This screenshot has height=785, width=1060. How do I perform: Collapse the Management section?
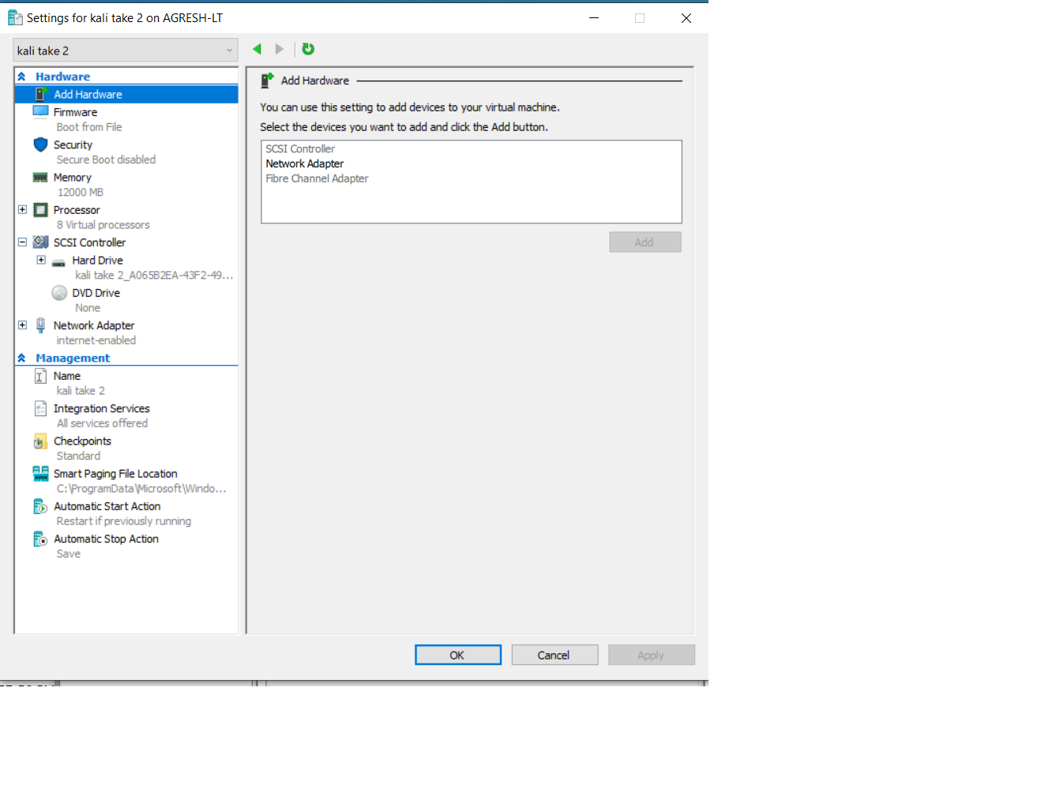21,358
